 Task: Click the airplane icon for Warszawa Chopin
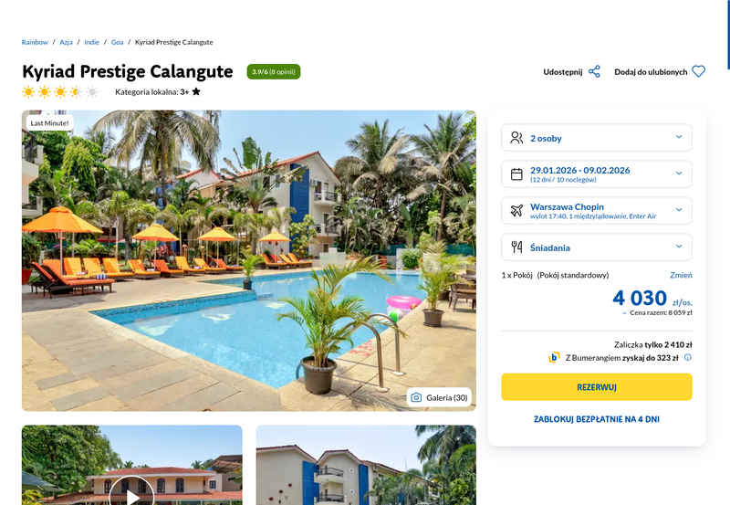[516, 211]
